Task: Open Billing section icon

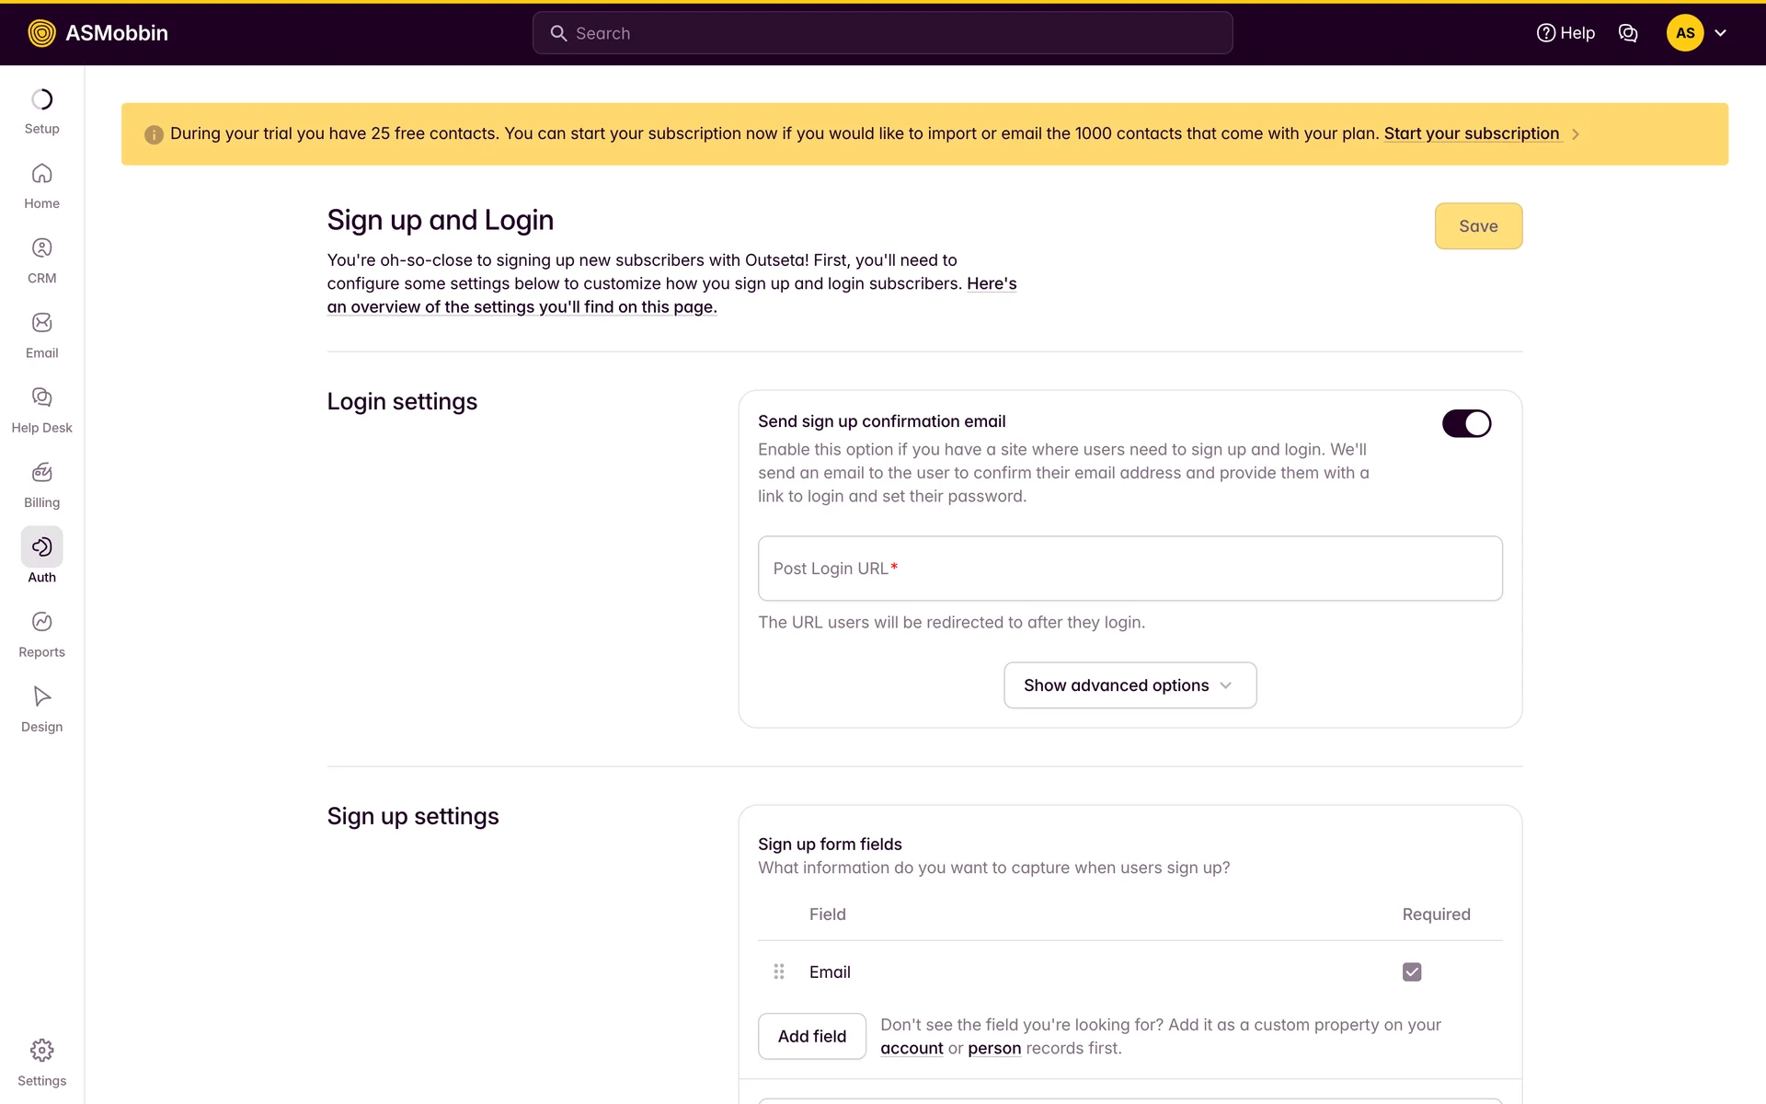Action: pyautogui.click(x=41, y=473)
